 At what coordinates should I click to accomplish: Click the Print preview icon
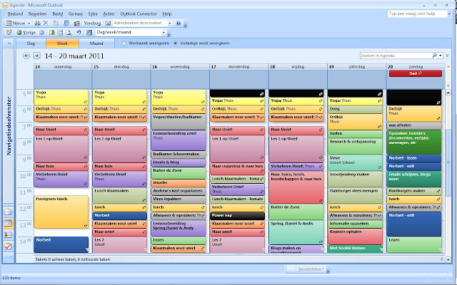(69, 32)
